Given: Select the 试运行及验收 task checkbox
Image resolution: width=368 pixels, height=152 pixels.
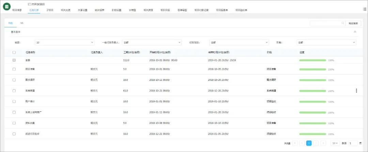Looking at the screenshot, I should click(14, 134).
